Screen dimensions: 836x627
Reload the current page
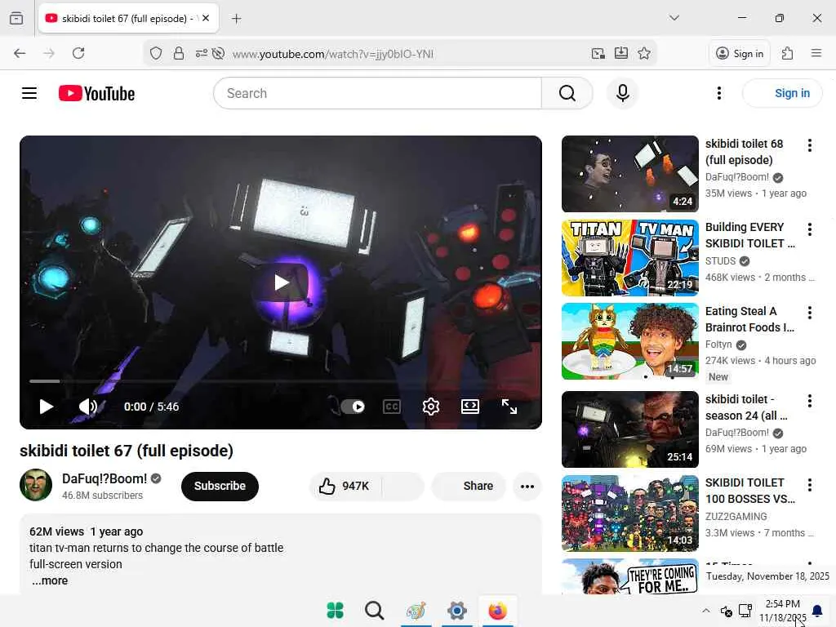(78, 53)
